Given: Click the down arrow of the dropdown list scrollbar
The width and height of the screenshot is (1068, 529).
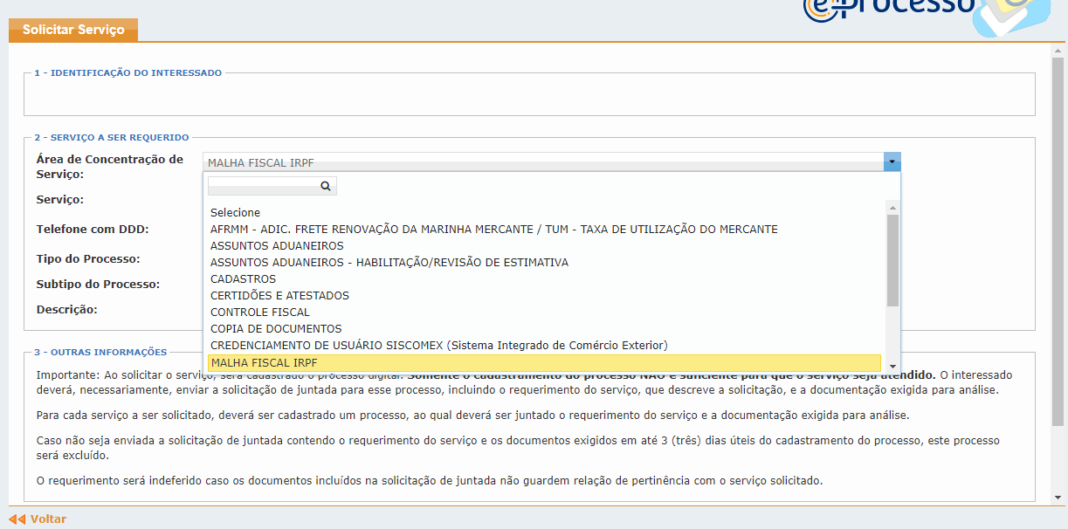Looking at the screenshot, I should [x=892, y=366].
